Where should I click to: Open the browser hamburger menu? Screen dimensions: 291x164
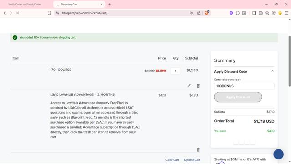(x=286, y=13)
